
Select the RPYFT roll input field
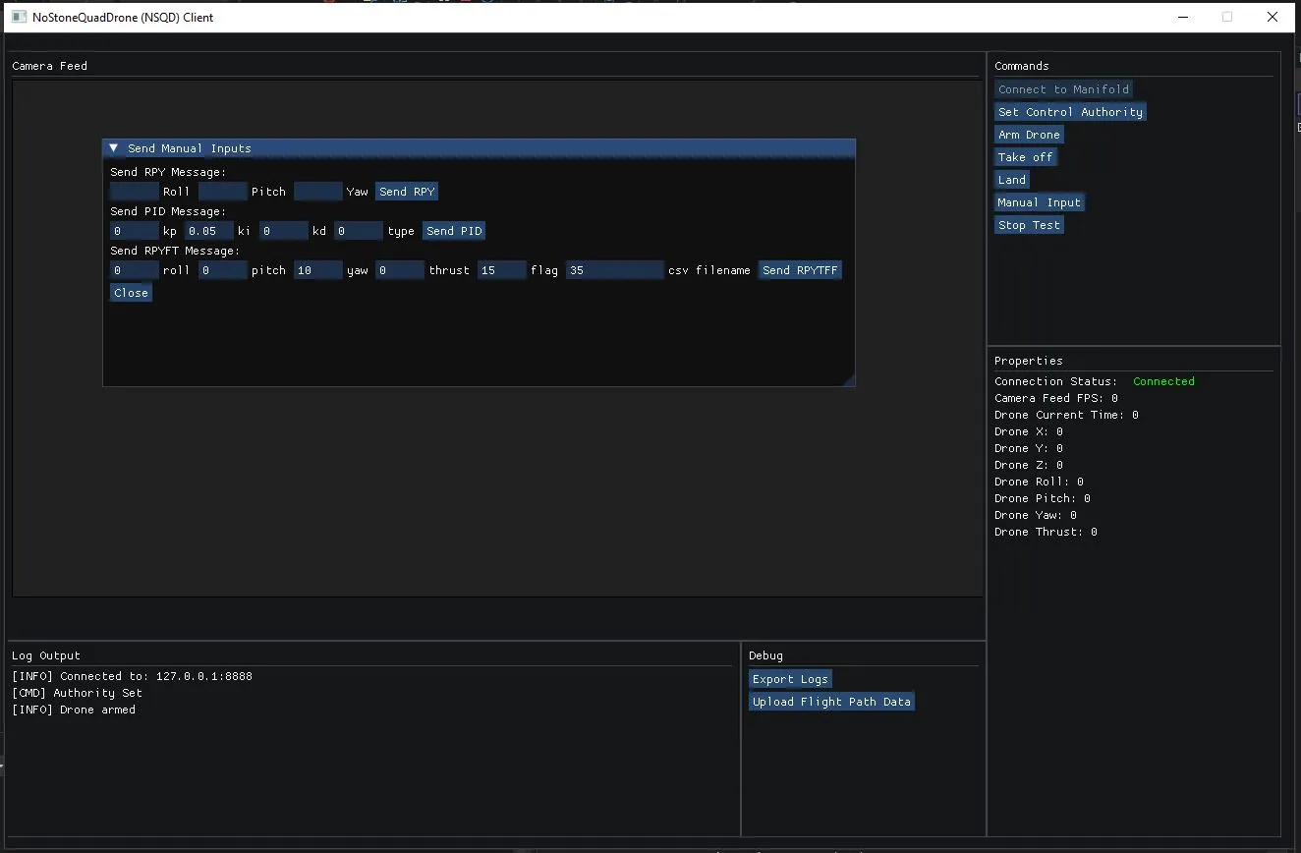[x=135, y=270]
